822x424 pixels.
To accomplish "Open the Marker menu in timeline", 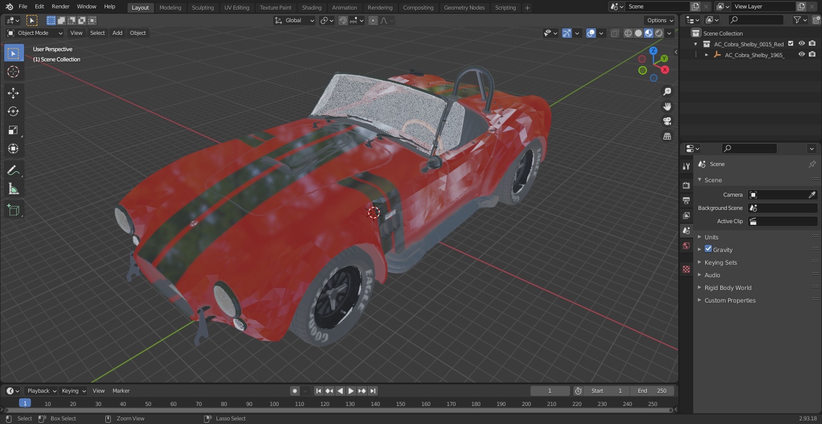I will tap(121, 391).
